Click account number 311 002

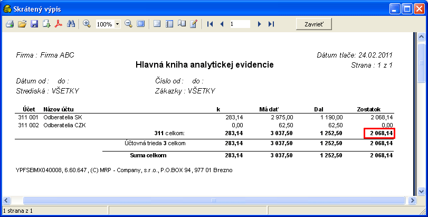pyautogui.click(x=28, y=125)
